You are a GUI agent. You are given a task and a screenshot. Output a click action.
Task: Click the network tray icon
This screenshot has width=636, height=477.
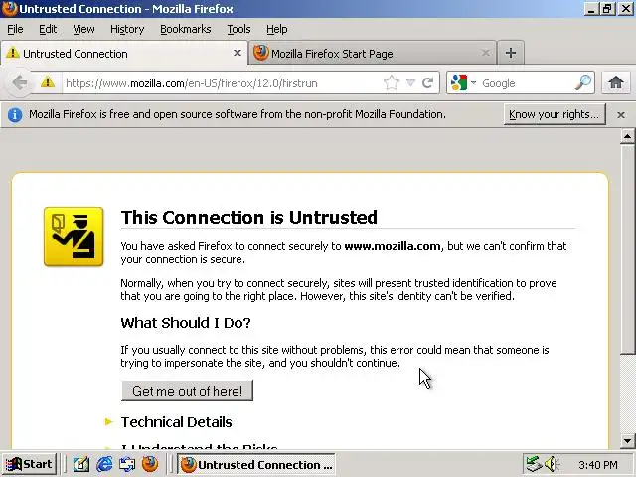point(534,464)
